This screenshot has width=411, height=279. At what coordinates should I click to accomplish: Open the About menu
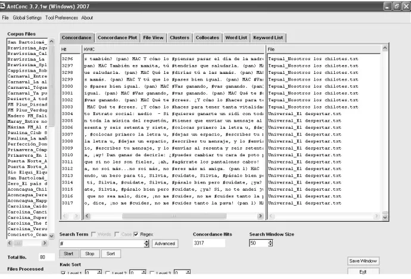click(87, 18)
